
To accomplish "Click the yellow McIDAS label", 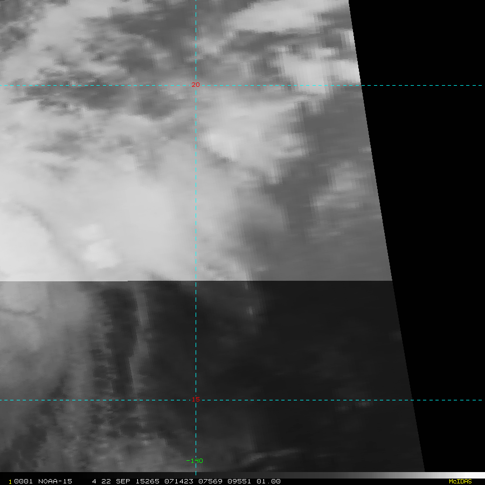I will [460, 481].
